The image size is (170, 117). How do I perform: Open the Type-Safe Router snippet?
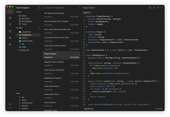61,88
